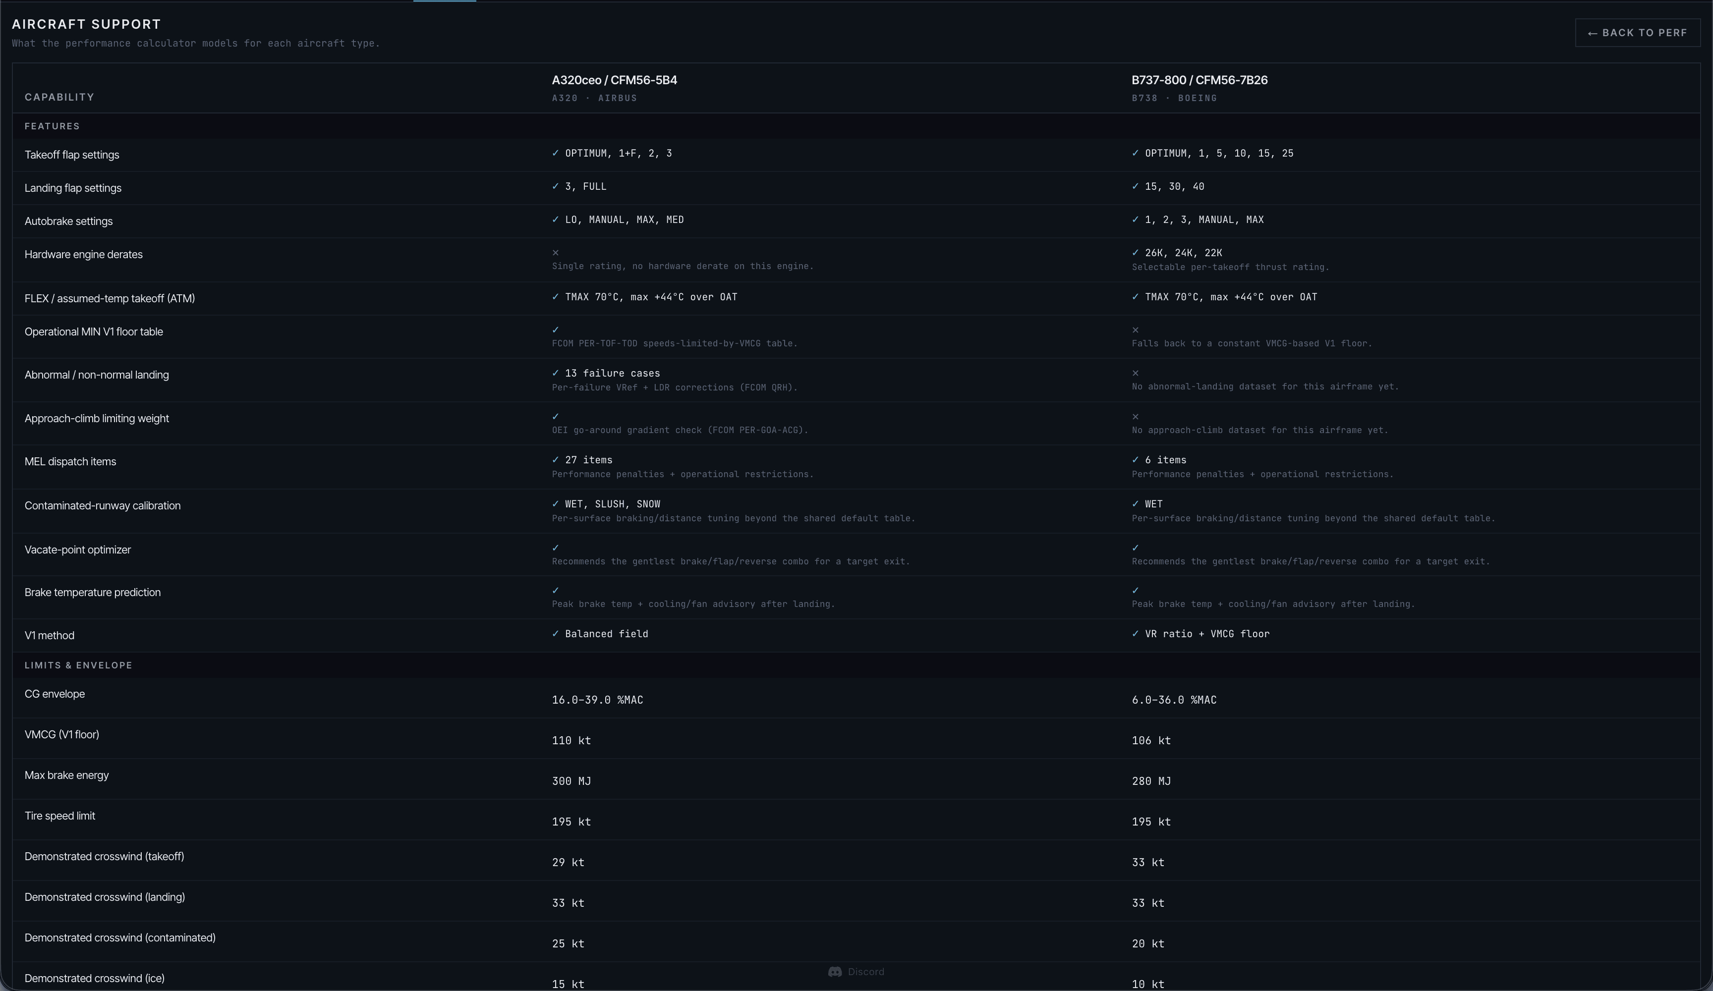Image resolution: width=1713 pixels, height=991 pixels.
Task: Click the 16.0–39.0 %MAC CG envelope value
Action: tap(597, 700)
